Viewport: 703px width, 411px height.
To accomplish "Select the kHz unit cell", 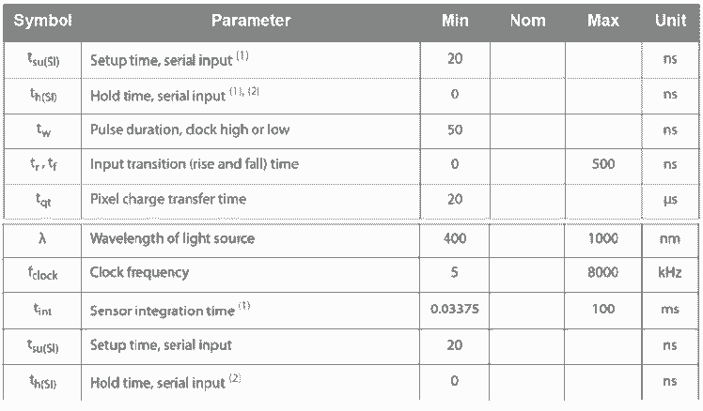I will [x=670, y=273].
